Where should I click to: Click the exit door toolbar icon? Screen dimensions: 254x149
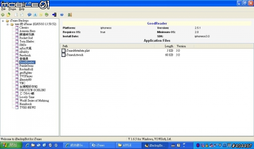[x=70, y=15]
